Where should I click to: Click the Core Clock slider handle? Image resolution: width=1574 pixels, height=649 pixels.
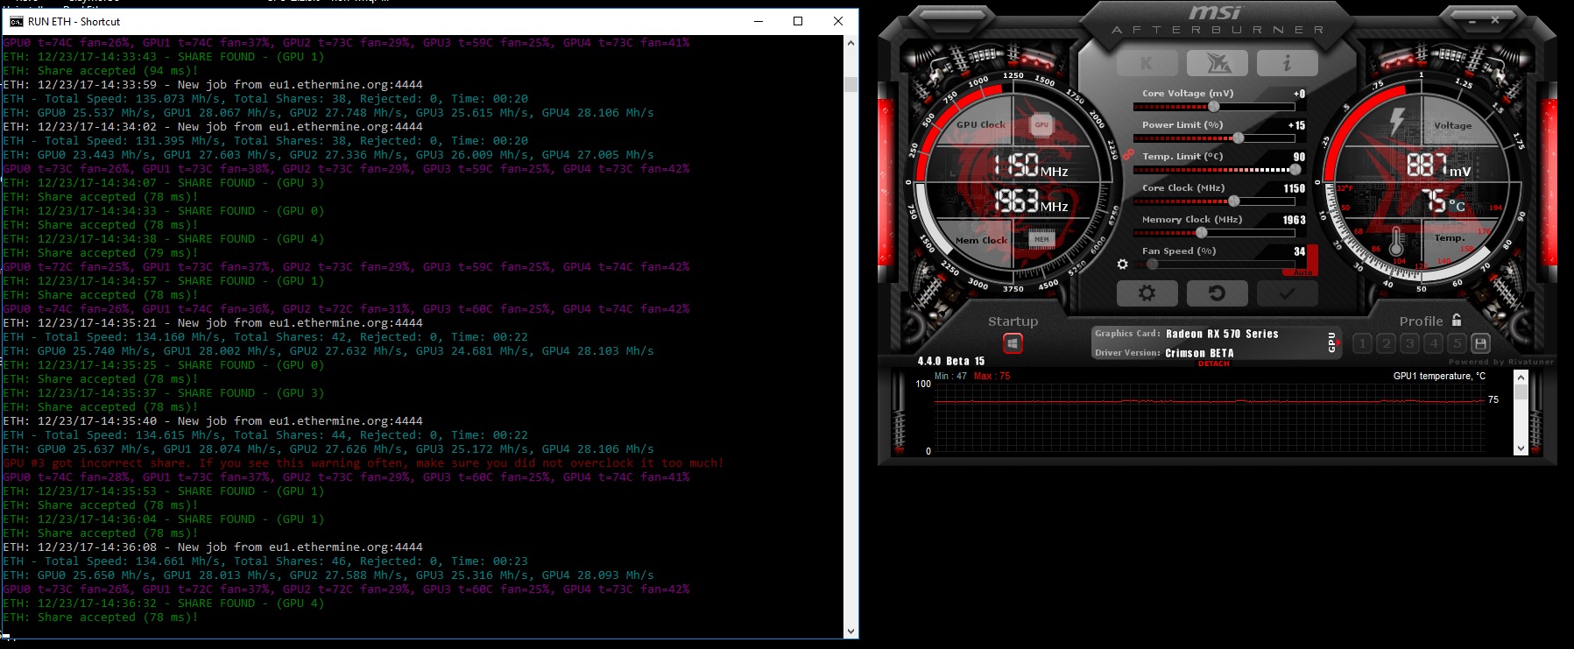(x=1233, y=201)
